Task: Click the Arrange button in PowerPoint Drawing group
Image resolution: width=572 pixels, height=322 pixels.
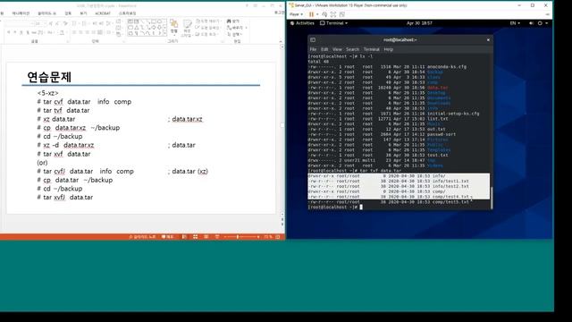Action: 174,28
